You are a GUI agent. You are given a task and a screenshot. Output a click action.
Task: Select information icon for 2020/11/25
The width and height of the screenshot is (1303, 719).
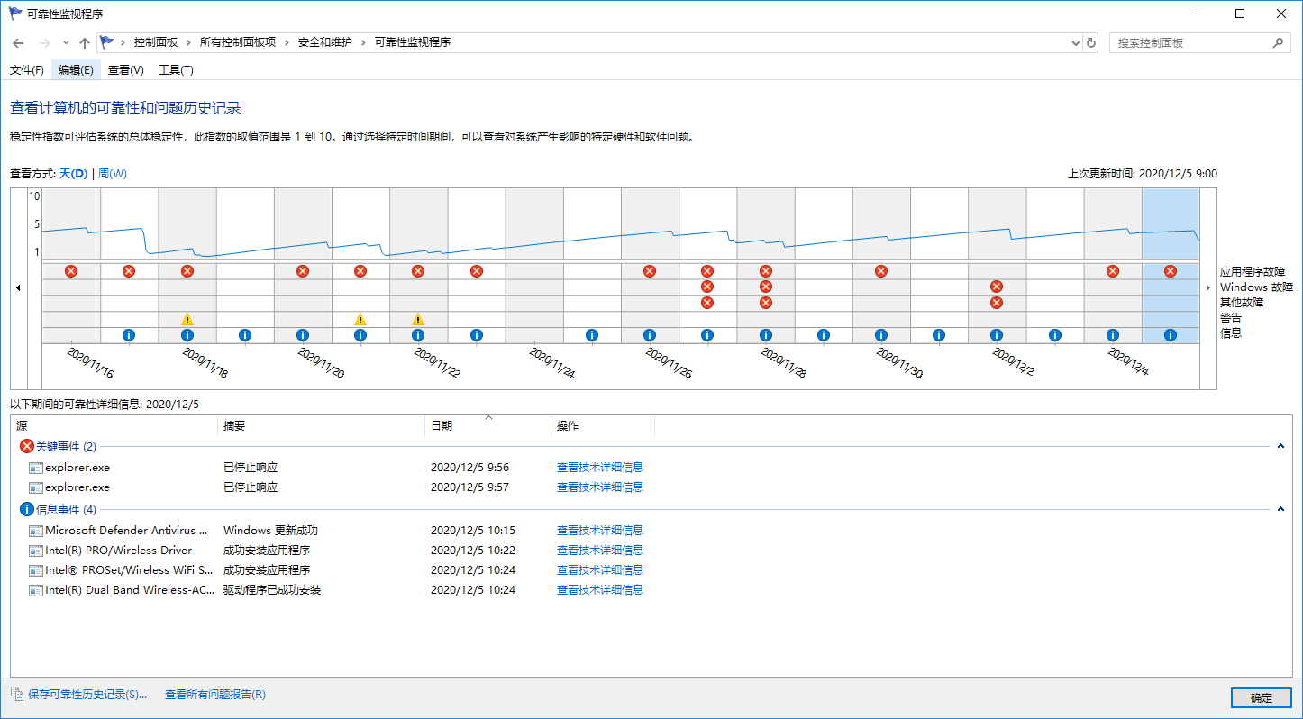(x=592, y=335)
